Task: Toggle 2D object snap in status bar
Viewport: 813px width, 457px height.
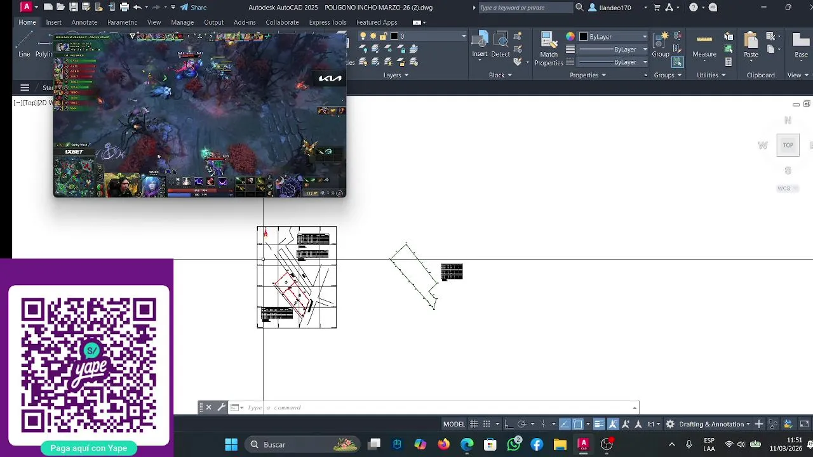Action: (577, 424)
